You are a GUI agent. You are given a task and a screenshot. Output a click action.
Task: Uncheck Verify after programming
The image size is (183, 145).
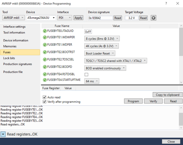[x=45, y=102]
